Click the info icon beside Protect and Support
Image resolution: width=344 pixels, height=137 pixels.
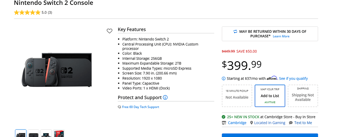click(x=165, y=98)
